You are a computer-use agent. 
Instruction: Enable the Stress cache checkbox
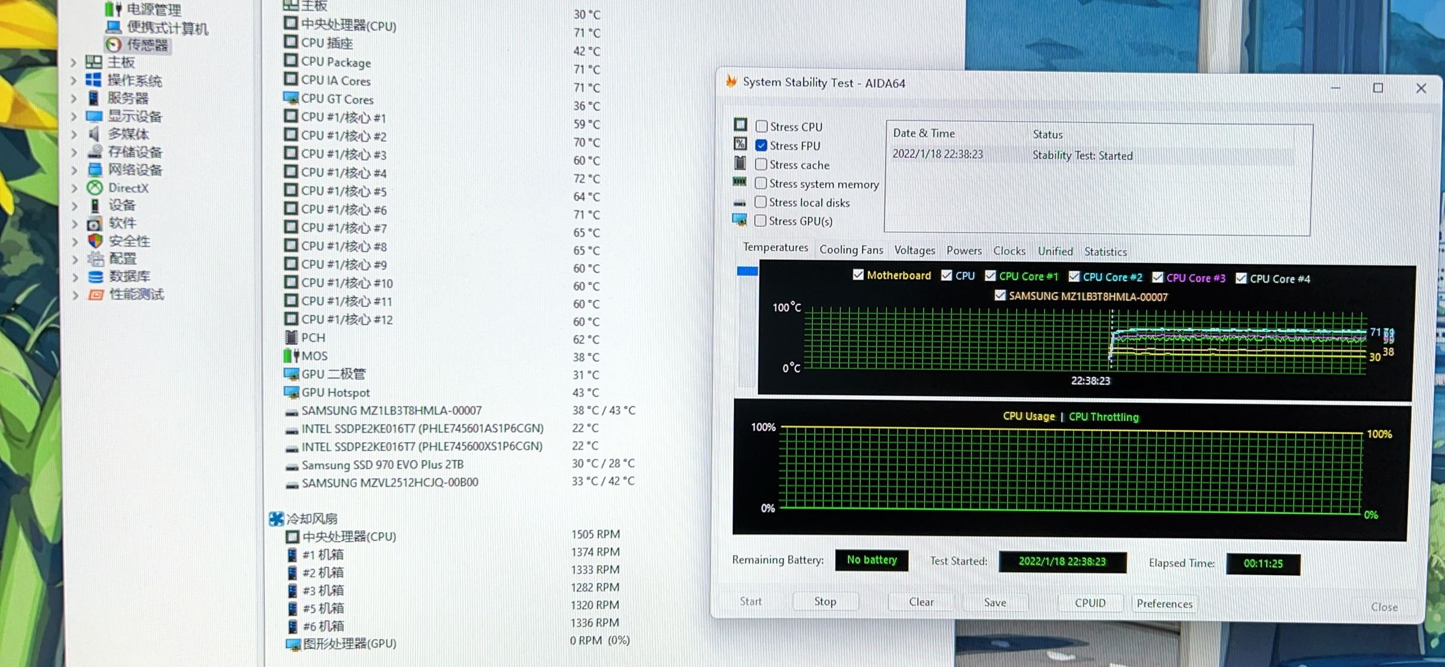(x=761, y=164)
